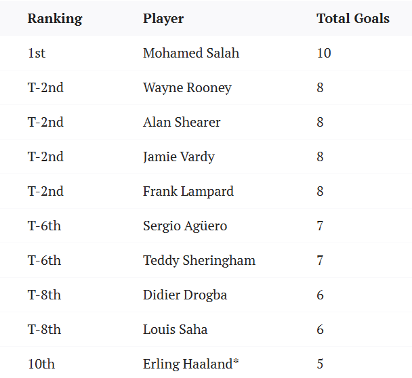
Task: Click the Player column header
Action: tap(163, 18)
